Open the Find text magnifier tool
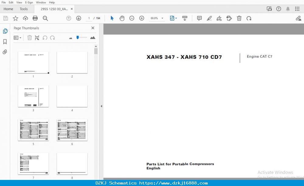 pyautogui.click(x=45, y=18)
